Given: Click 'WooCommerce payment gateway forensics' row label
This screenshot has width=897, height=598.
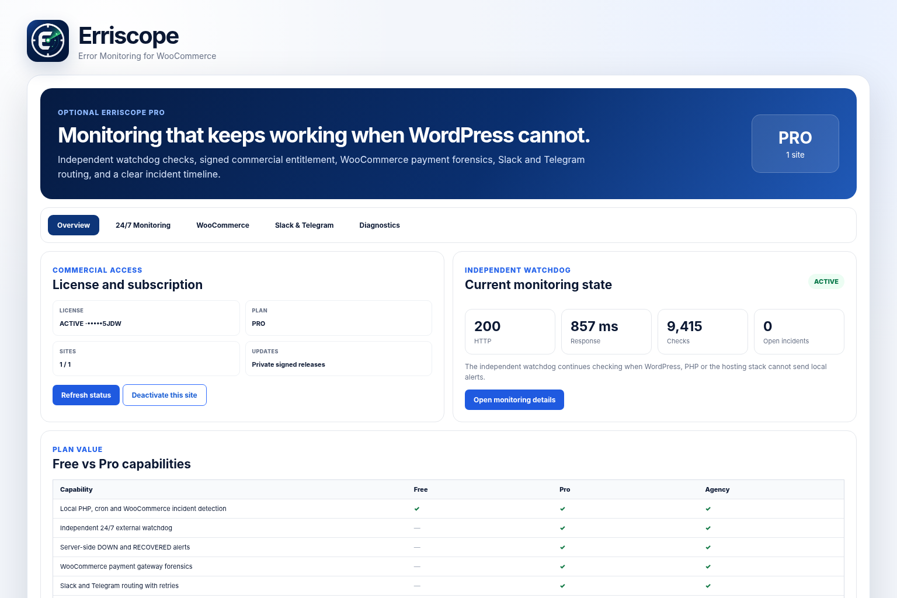Looking at the screenshot, I should 126,566.
